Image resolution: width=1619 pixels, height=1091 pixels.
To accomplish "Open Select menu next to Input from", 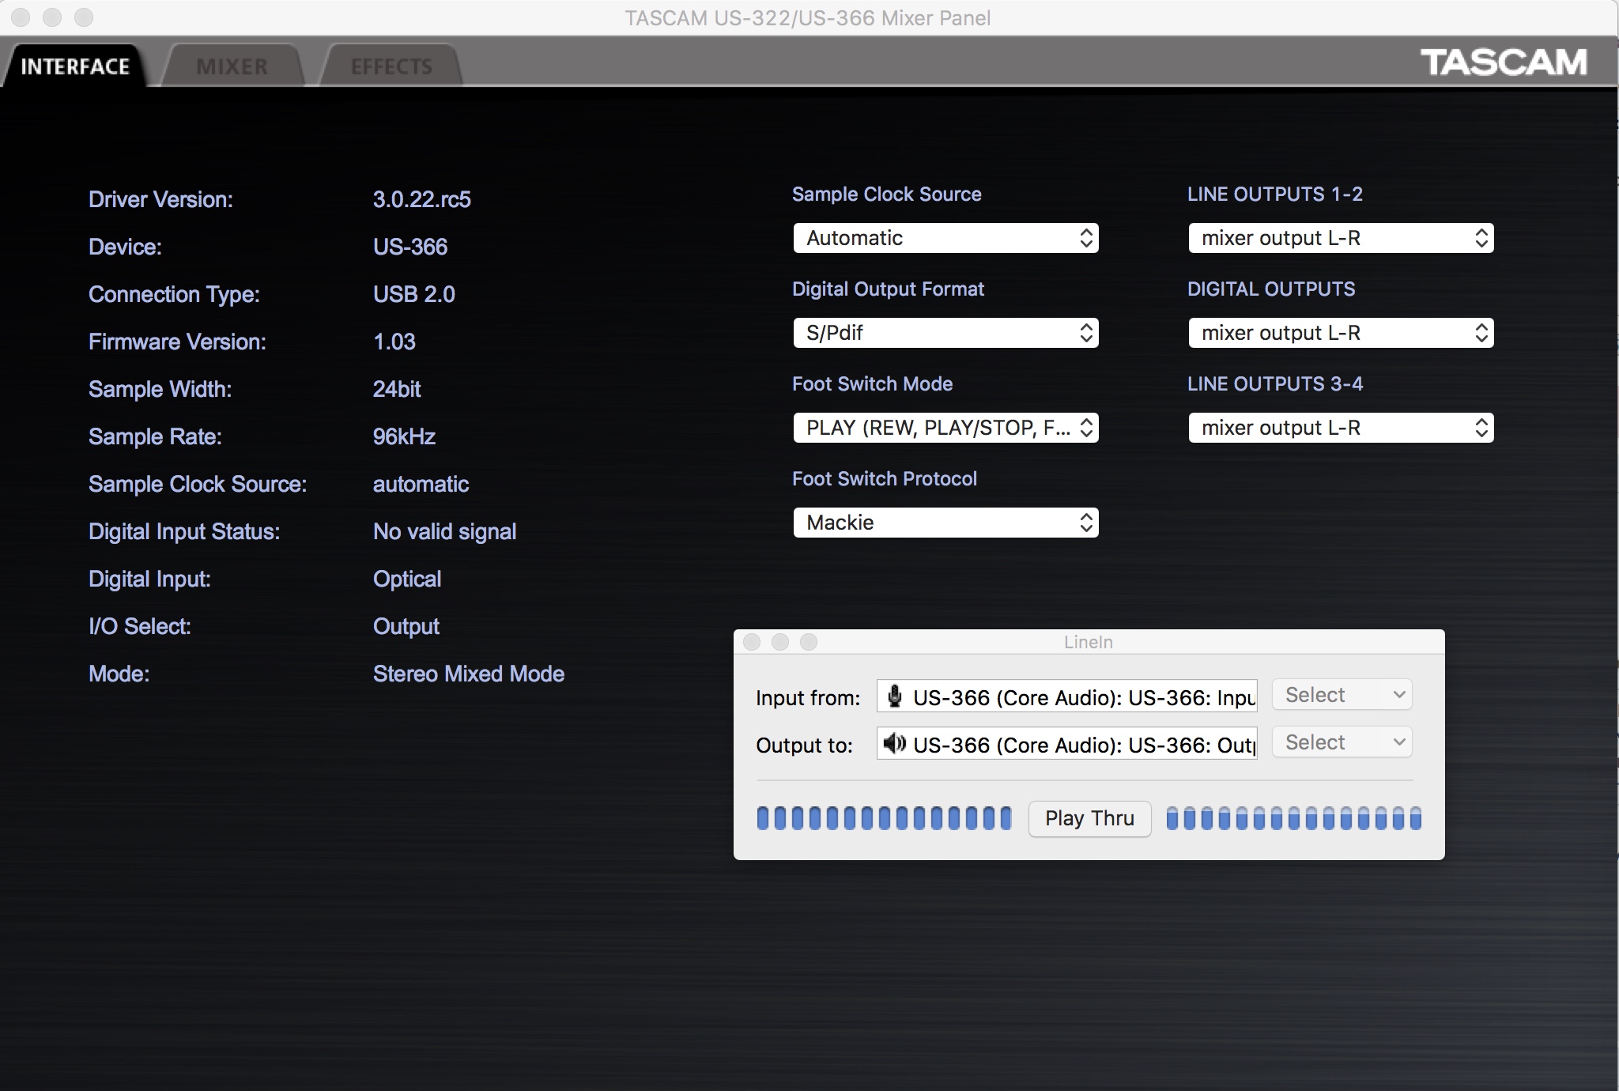I will [1342, 695].
